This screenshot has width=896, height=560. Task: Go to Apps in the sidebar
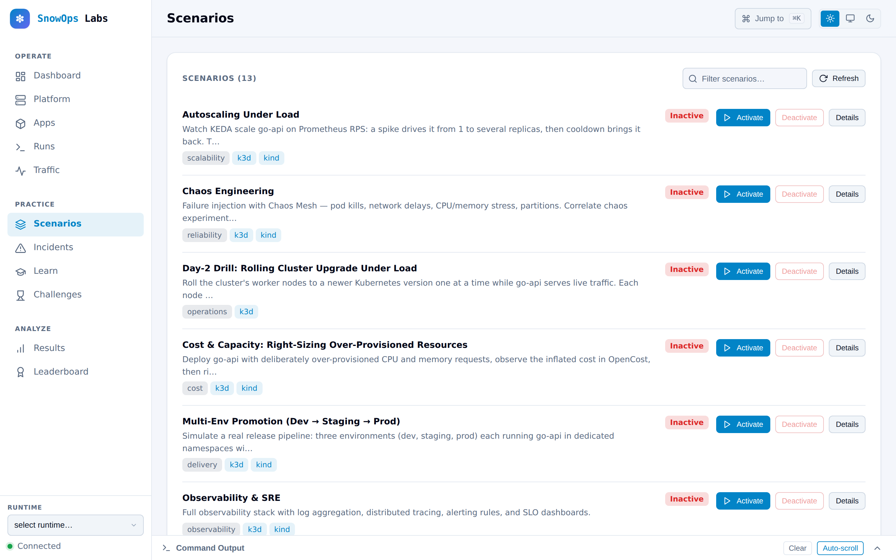coord(76,123)
